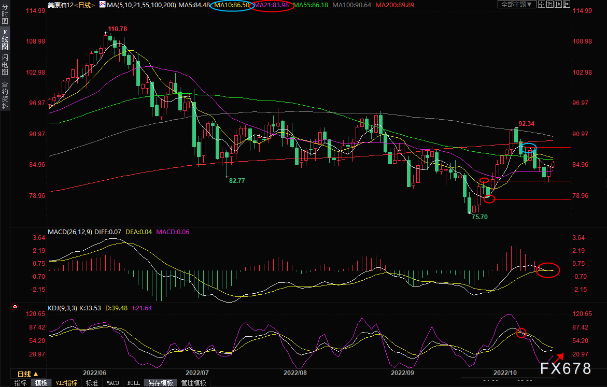The height and width of the screenshot is (387, 607).
Task: Click the DEA:0.04 value
Action: tap(138, 232)
